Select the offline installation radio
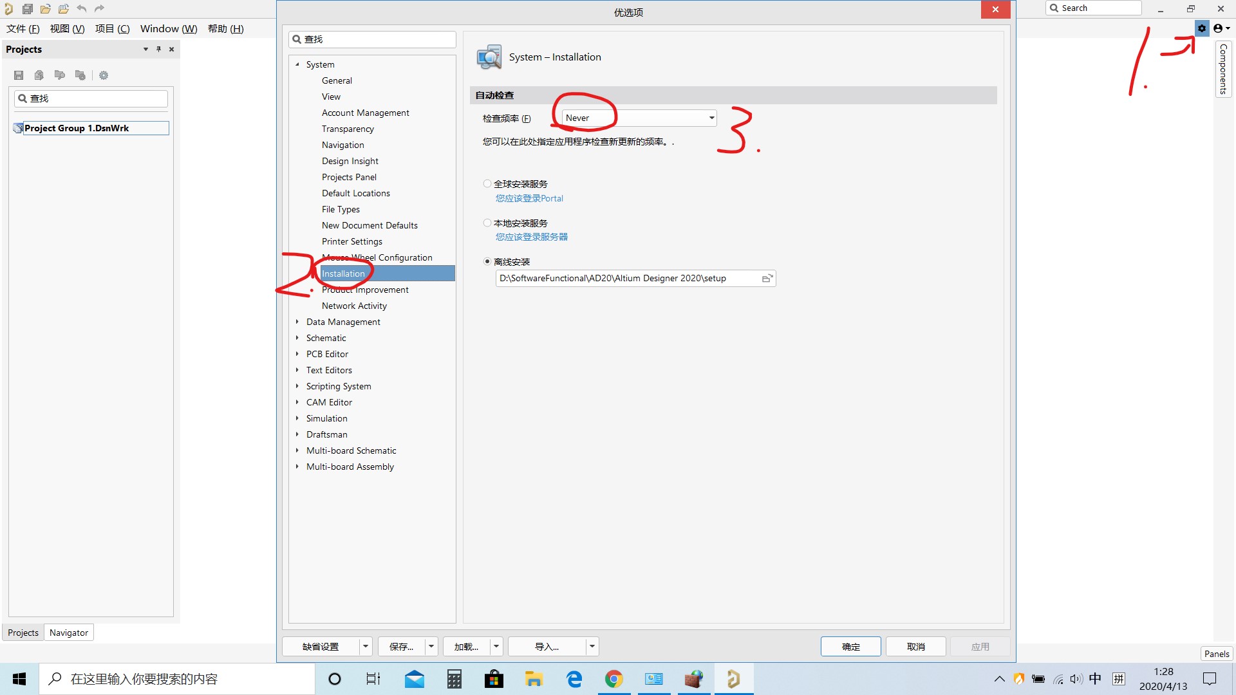Image resolution: width=1236 pixels, height=695 pixels. pos(487,262)
